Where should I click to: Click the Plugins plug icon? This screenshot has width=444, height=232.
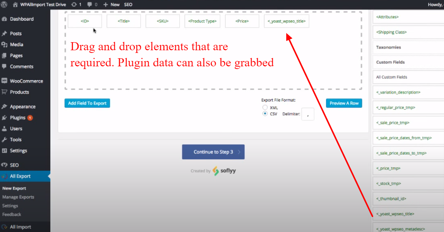click(x=4, y=117)
